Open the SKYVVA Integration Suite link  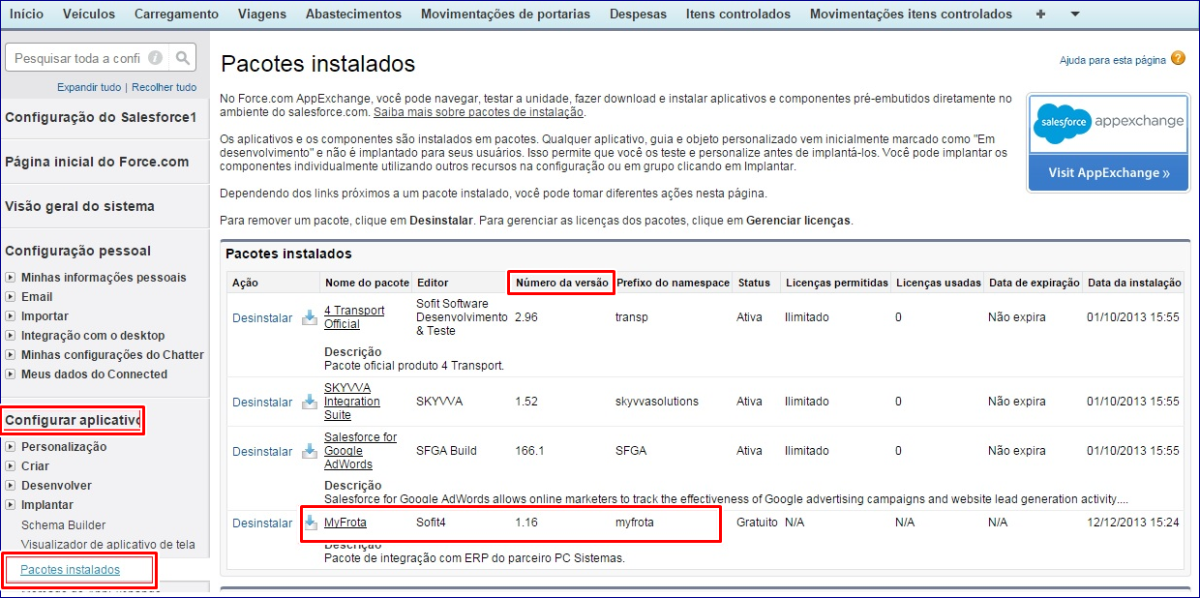(352, 402)
